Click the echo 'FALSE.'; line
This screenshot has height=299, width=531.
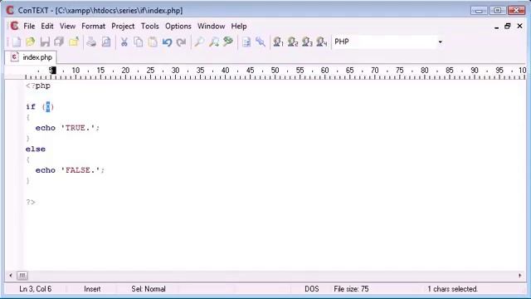[x=70, y=170]
